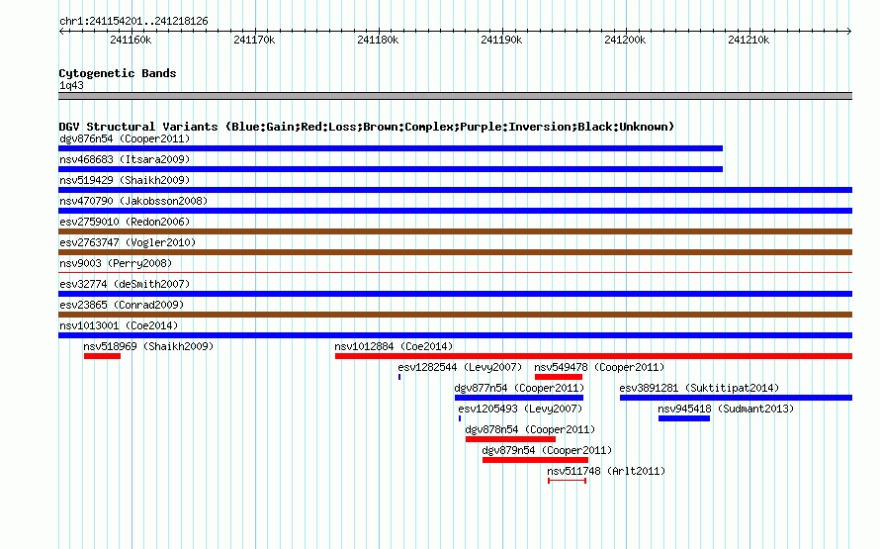
Task: Select the red bracketed line under nsv511748
Action: tap(567, 481)
